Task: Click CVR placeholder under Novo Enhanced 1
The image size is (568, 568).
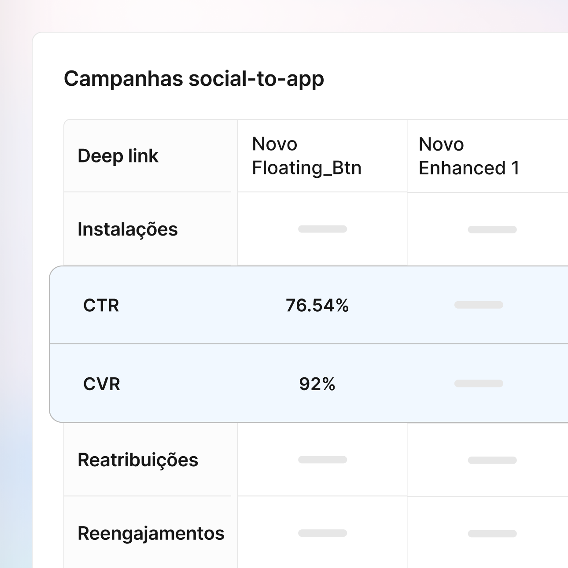Action: coord(479,384)
